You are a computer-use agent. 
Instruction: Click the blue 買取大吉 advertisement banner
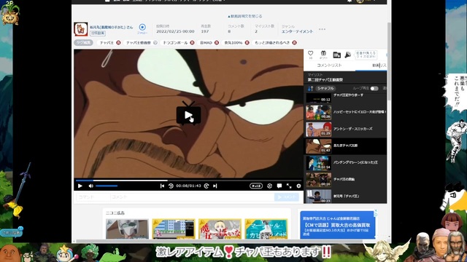click(x=337, y=225)
